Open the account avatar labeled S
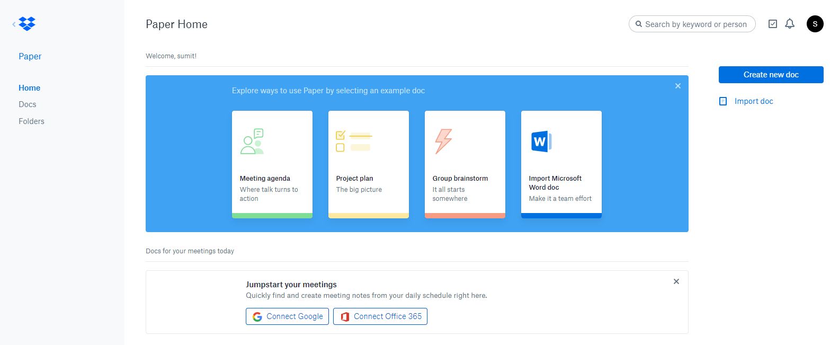The image size is (830, 345). pos(815,24)
